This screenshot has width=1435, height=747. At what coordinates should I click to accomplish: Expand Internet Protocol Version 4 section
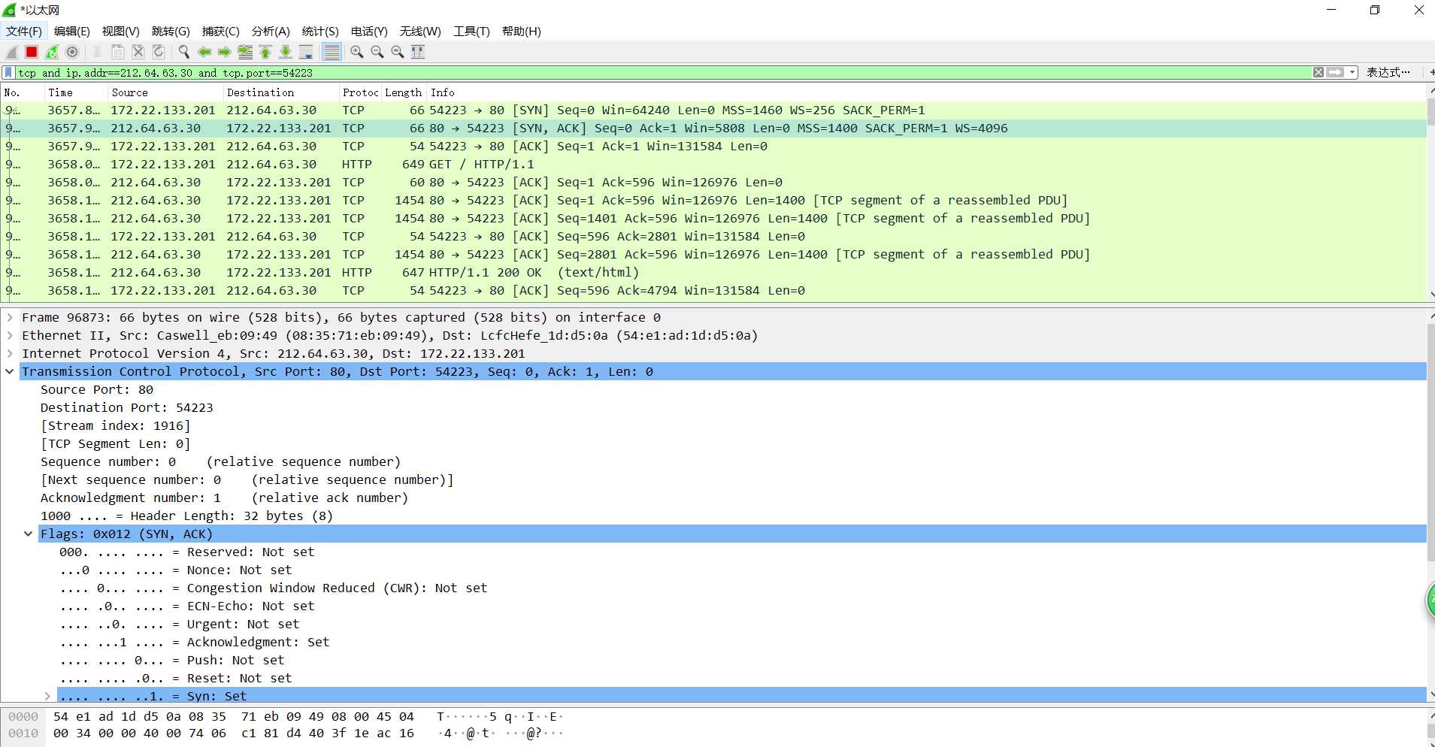coord(10,353)
